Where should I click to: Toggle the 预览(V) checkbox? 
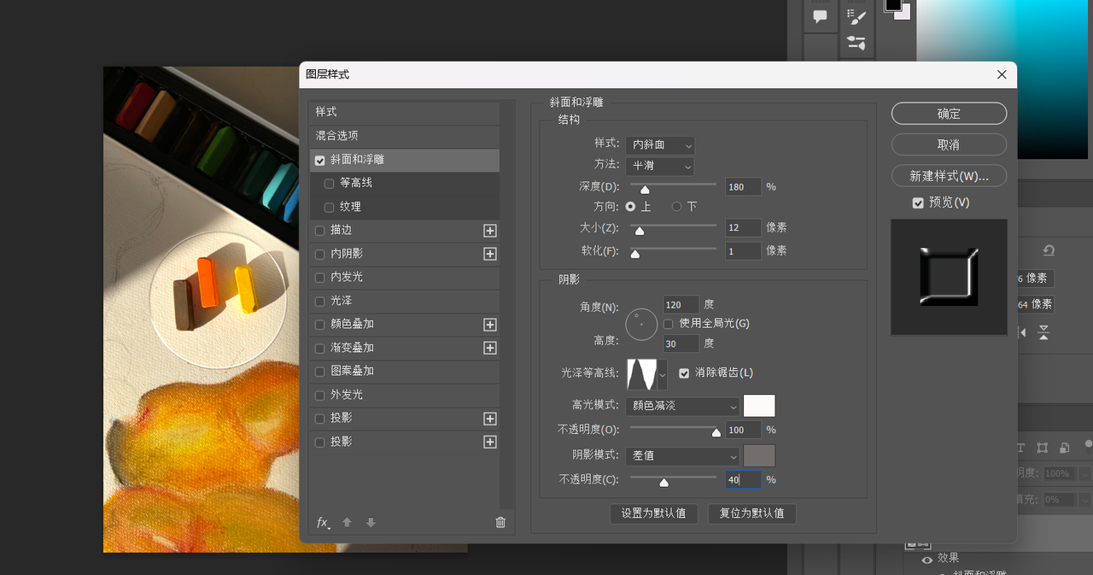918,202
